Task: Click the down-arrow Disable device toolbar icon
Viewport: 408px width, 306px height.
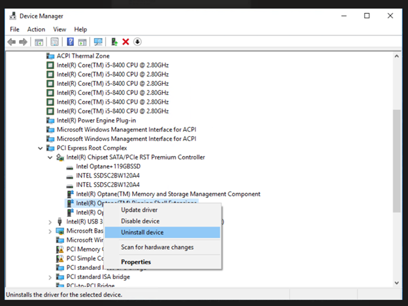Action: coord(137,42)
